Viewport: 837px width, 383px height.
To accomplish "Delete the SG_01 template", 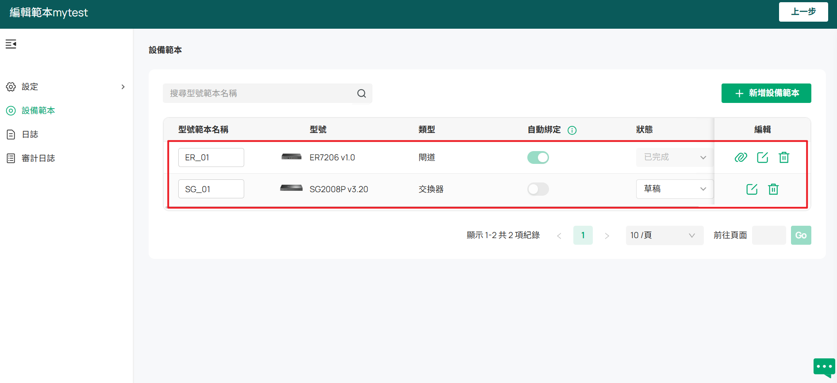I will pos(773,189).
